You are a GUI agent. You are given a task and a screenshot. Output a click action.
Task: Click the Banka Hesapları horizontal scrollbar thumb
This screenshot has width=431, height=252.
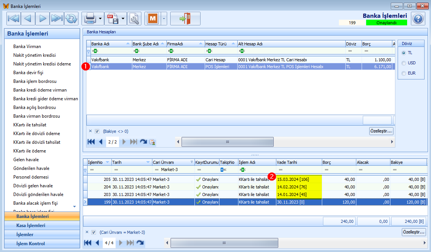(227, 142)
